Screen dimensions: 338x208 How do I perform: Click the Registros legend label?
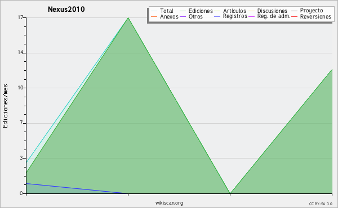(x=235, y=16)
